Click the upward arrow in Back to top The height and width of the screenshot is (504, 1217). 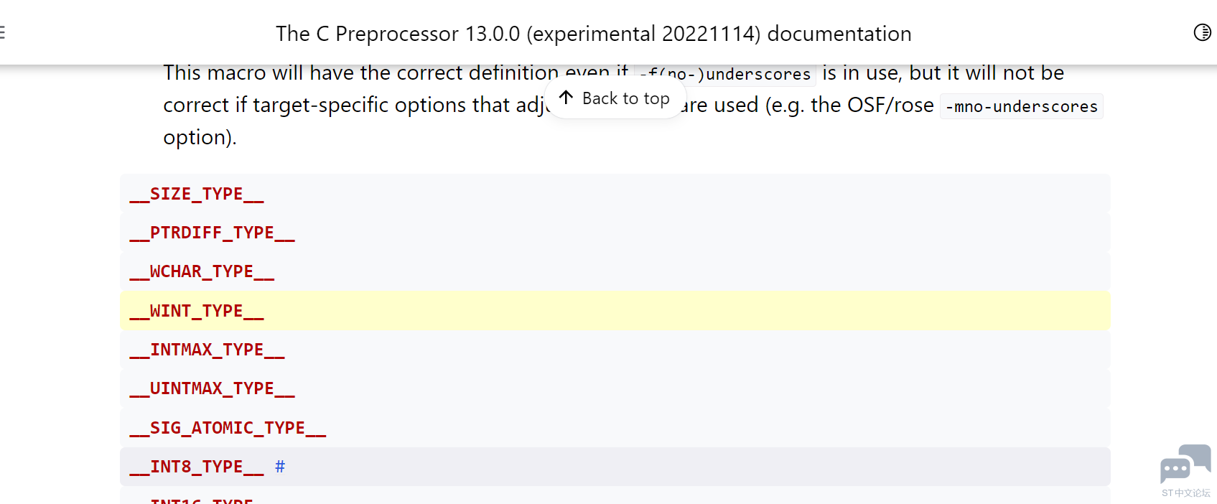[566, 98]
